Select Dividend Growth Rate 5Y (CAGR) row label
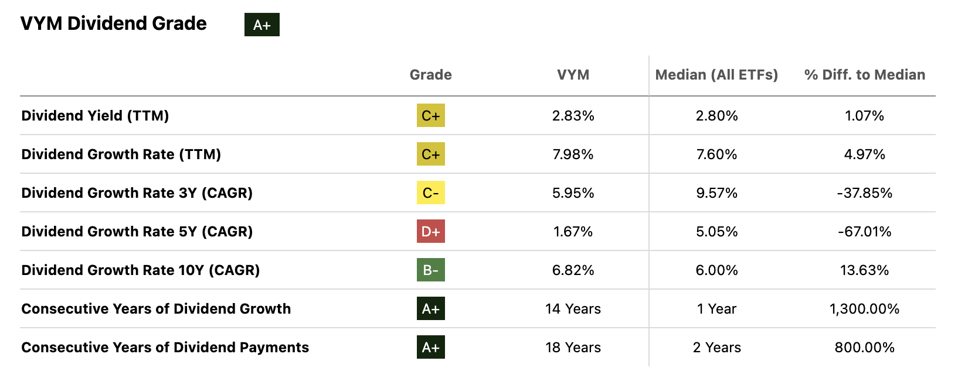 click(137, 231)
